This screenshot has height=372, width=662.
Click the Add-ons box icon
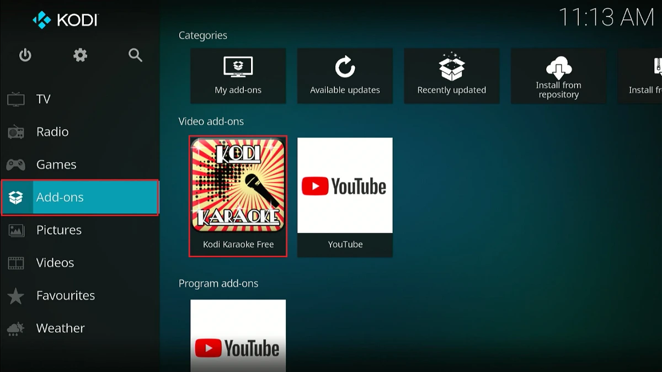click(16, 197)
